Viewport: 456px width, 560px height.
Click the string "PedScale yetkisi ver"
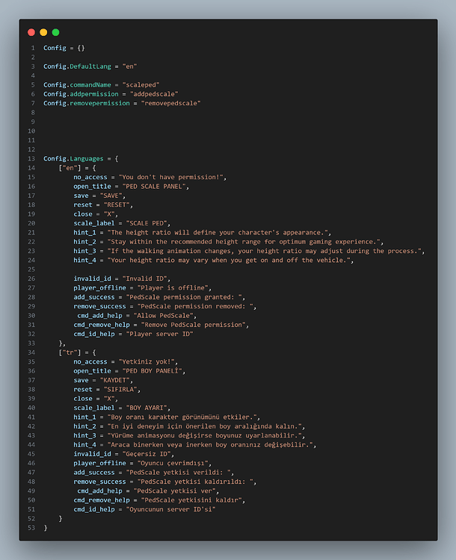(x=174, y=491)
